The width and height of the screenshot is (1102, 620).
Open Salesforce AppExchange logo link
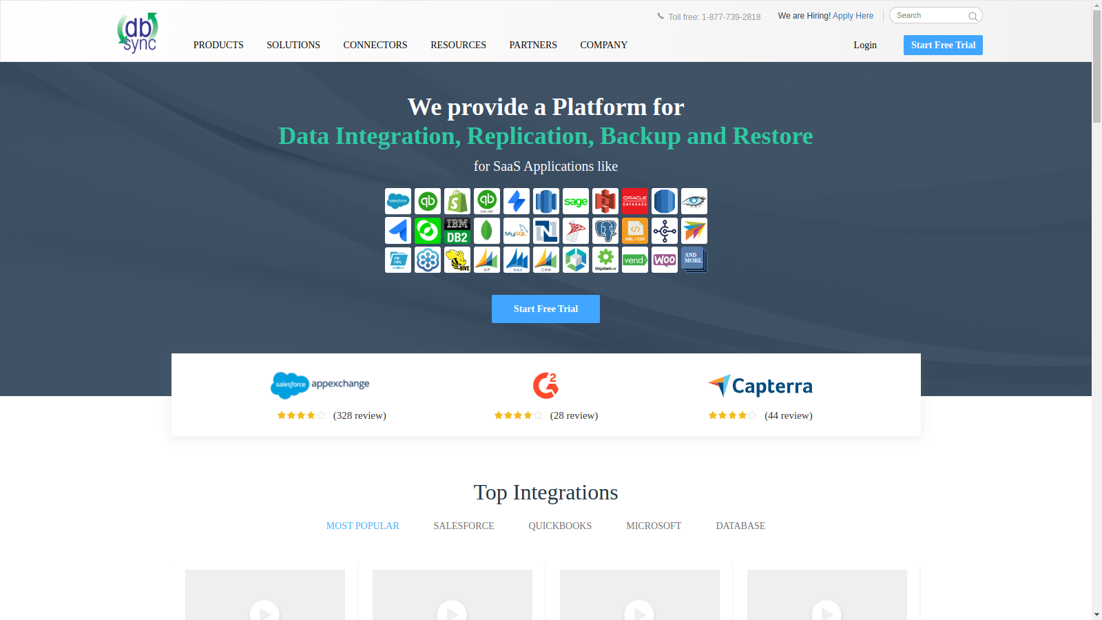[x=320, y=385]
